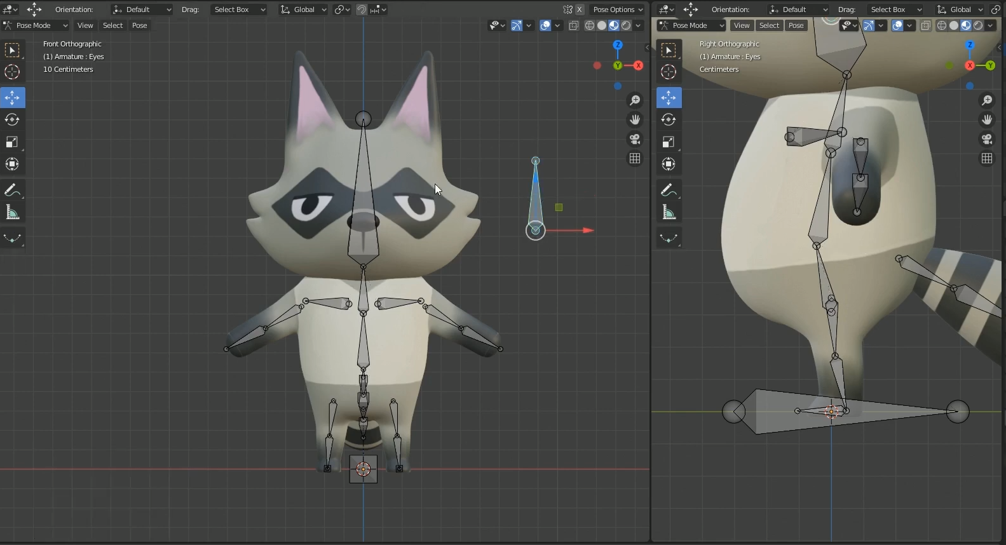This screenshot has width=1006, height=545.
Task: Toggle show overlays in left viewport header
Action: tap(545, 25)
